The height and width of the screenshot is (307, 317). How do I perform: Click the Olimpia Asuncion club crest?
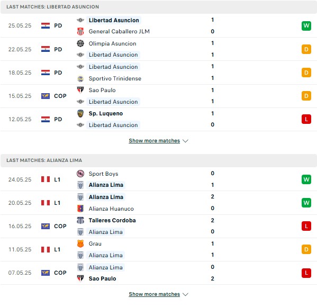[x=80, y=43]
